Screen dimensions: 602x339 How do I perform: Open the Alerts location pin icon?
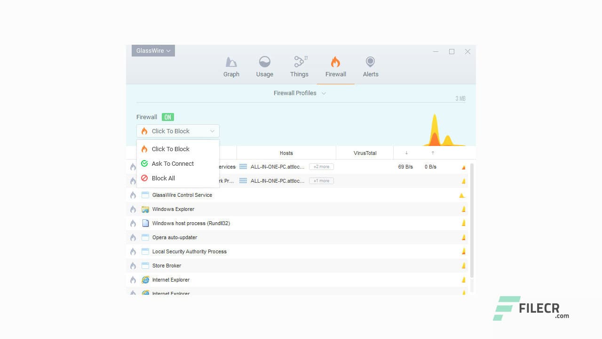[370, 62]
